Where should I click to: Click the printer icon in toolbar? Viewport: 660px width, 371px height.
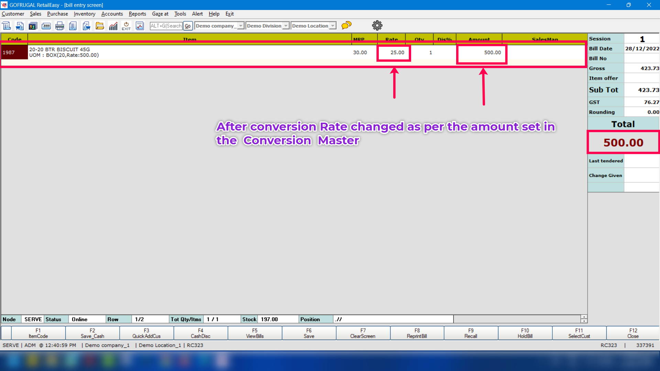[59, 26]
